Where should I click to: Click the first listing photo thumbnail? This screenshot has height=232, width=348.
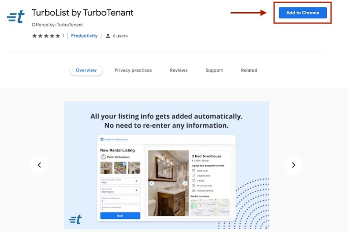[x=106, y=167]
